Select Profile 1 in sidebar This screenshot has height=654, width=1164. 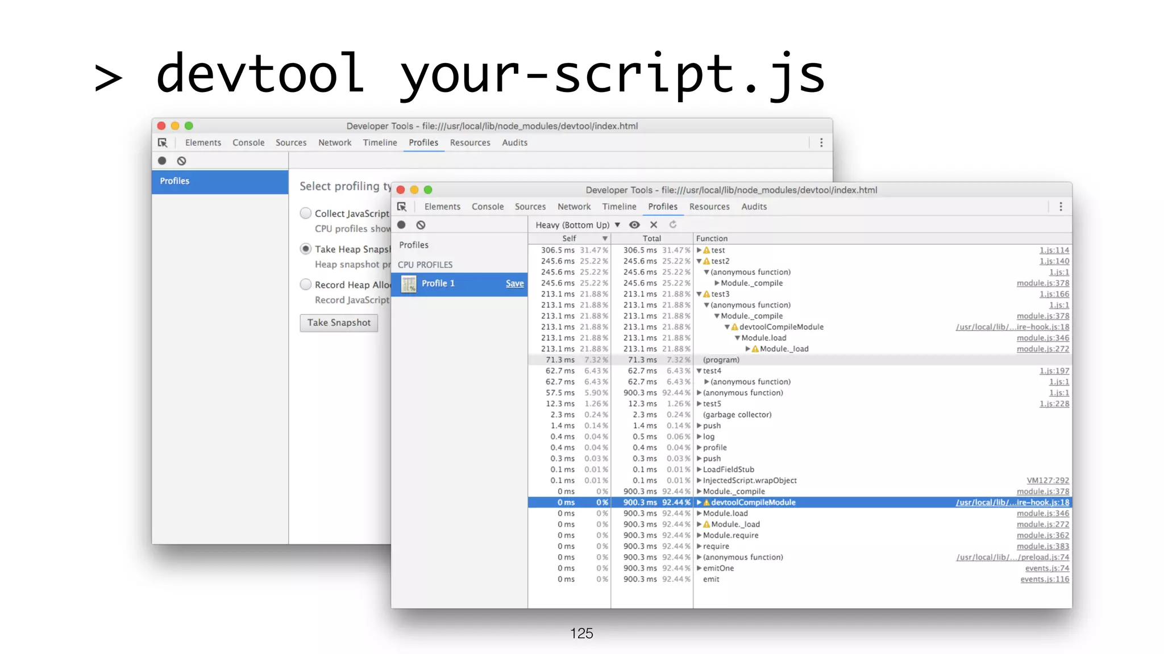(x=459, y=283)
